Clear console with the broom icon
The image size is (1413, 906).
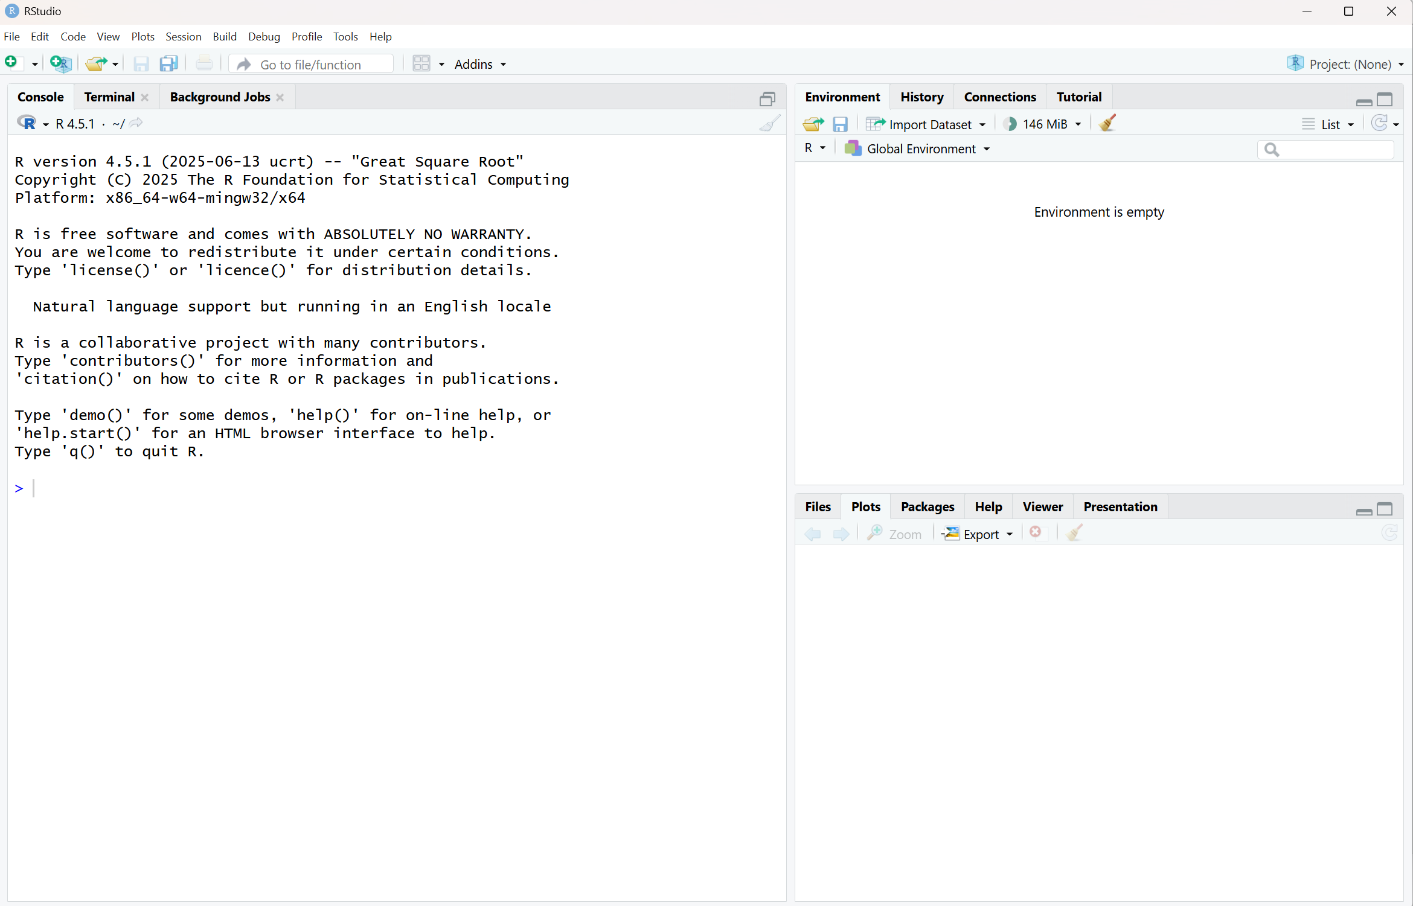(x=769, y=124)
